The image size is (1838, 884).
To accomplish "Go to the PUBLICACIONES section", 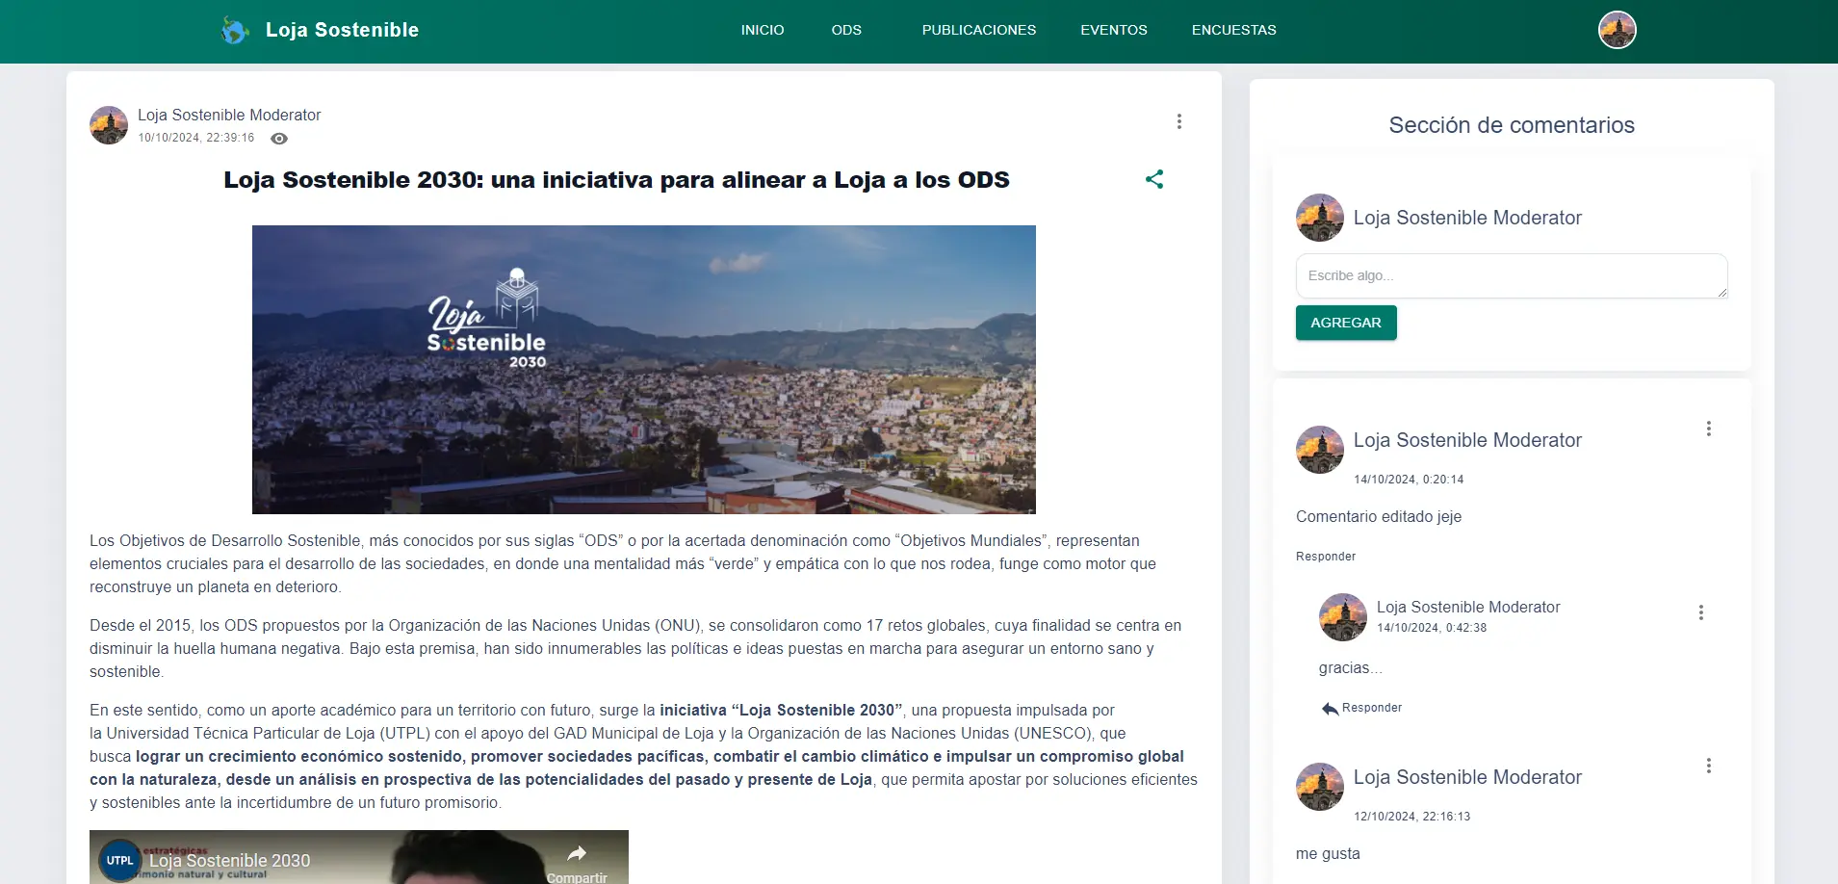I will click(978, 30).
